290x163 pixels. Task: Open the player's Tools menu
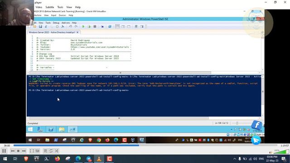point(60,7)
